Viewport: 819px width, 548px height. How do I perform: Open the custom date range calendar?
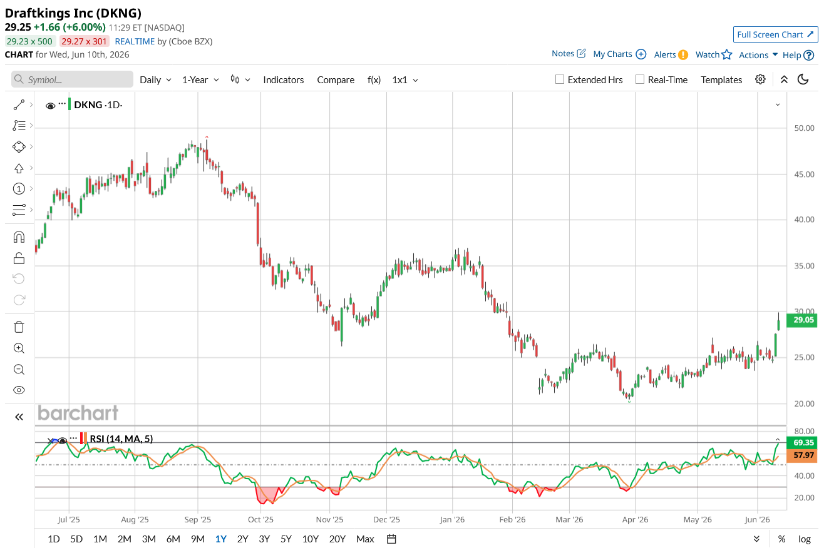392,539
